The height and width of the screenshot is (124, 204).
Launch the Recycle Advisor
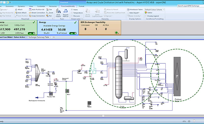click(66, 13)
